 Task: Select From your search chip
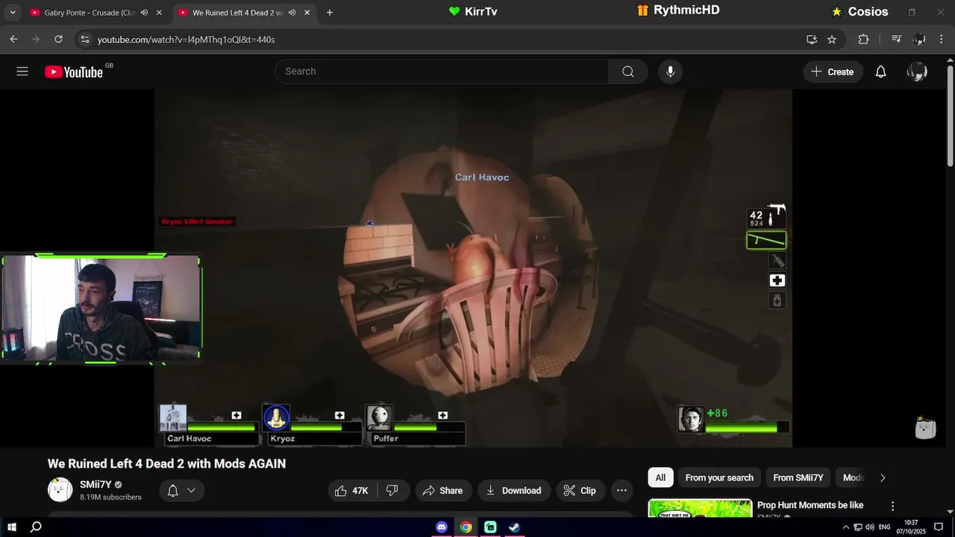click(x=719, y=477)
